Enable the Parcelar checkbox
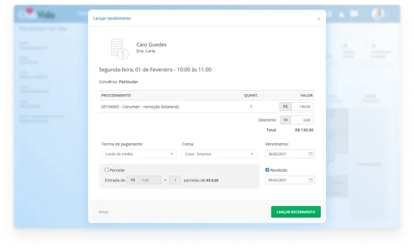 107,170
